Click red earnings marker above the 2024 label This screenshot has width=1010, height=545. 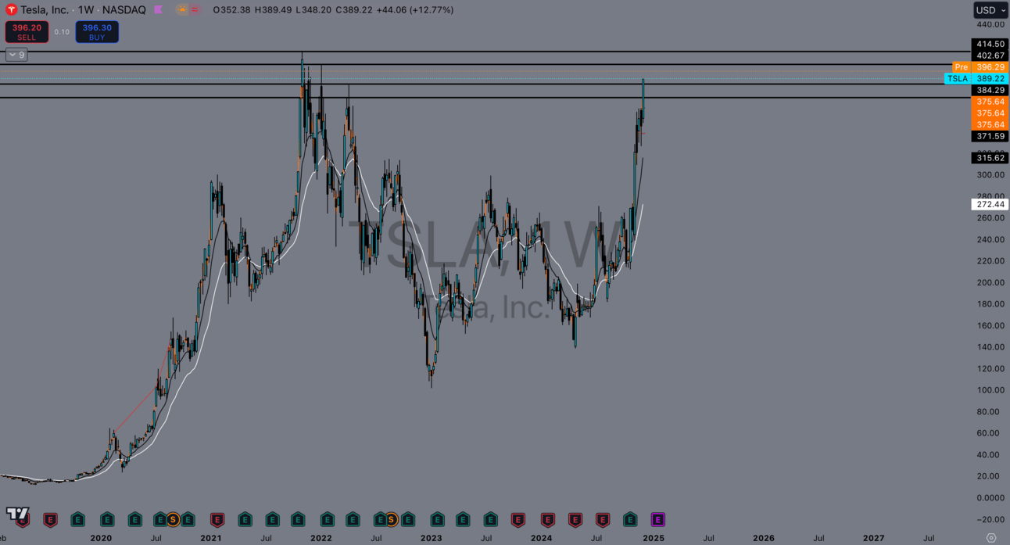547,519
